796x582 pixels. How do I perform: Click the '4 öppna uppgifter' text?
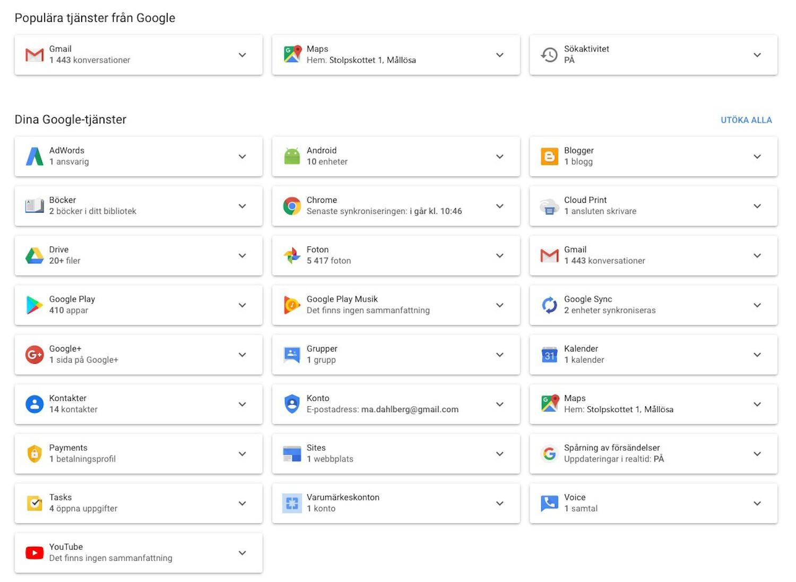83,509
